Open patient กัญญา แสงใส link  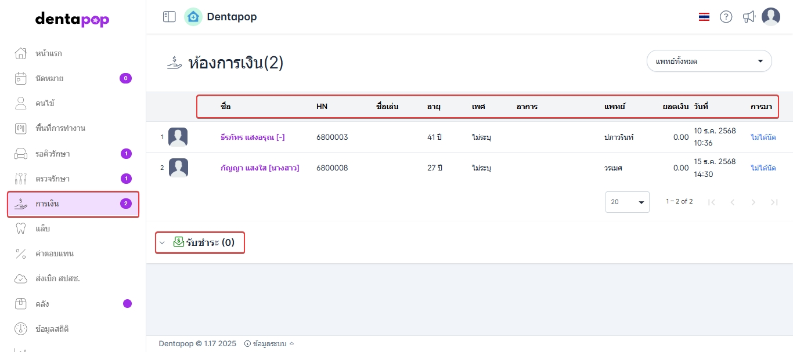(259, 168)
